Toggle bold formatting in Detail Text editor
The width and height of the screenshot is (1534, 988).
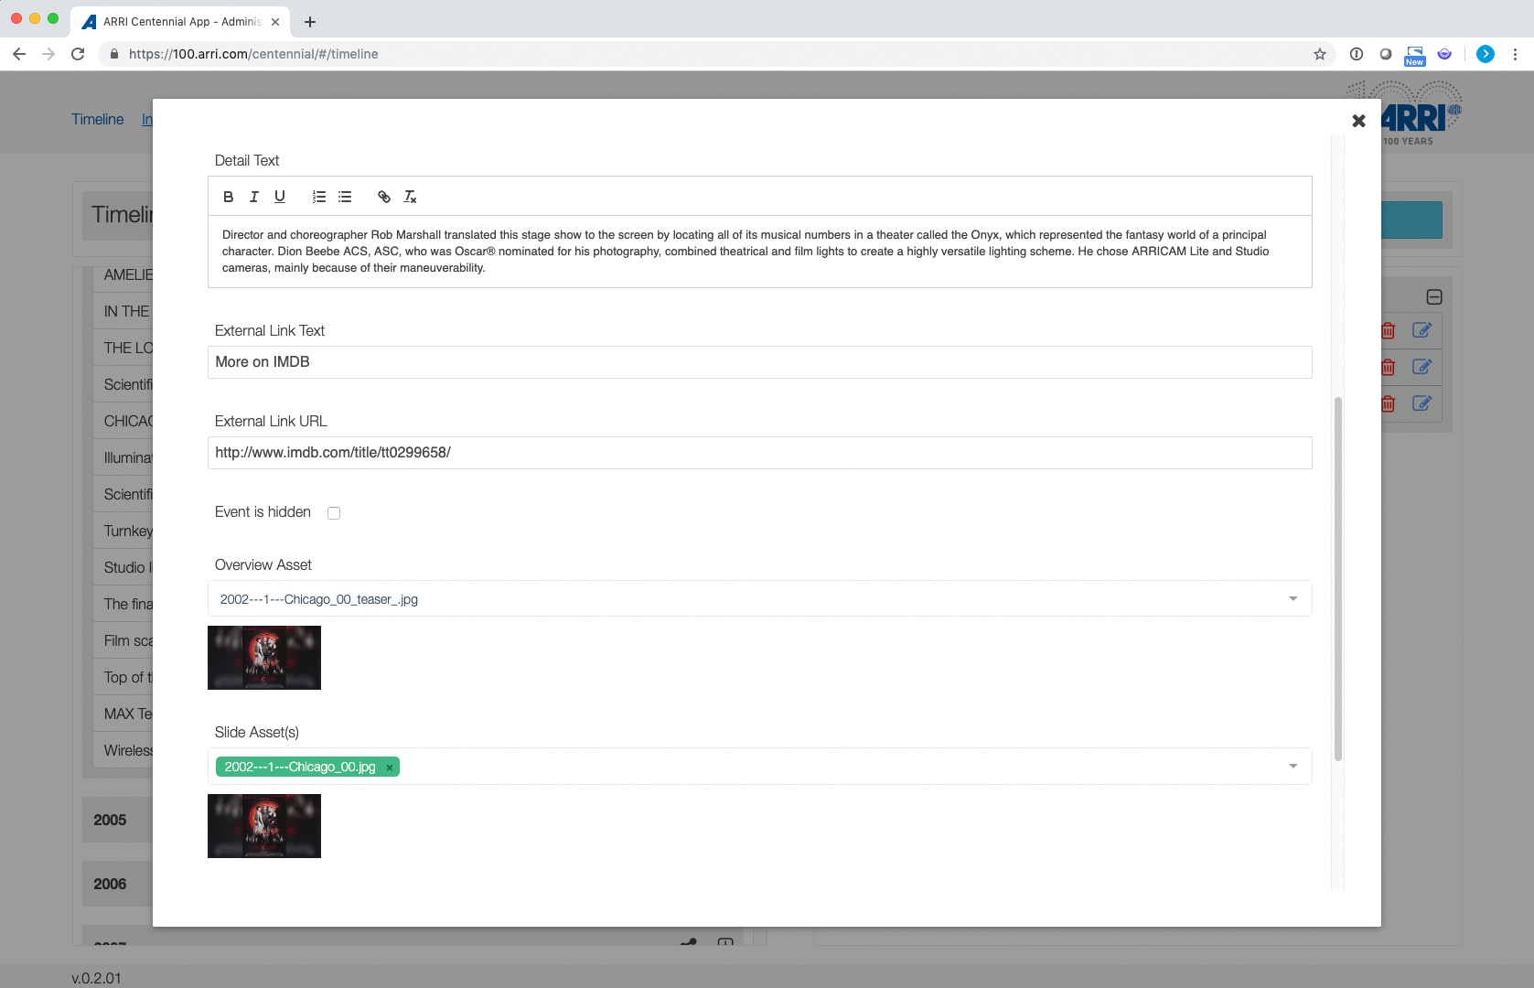coord(228,197)
